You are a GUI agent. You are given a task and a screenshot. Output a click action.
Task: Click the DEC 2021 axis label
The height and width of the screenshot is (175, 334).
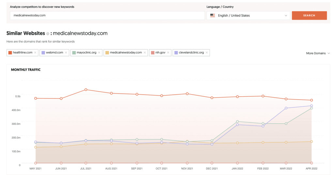(x=212, y=168)
